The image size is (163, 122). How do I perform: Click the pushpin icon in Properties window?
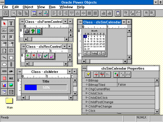[88, 74]
